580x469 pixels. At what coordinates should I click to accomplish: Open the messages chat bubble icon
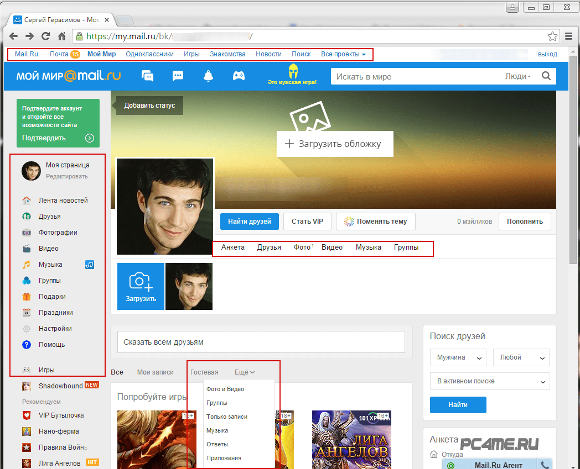(x=178, y=76)
